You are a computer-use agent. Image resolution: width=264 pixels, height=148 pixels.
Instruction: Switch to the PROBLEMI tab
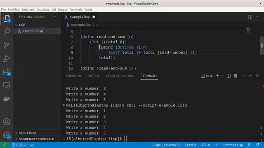[73, 76]
